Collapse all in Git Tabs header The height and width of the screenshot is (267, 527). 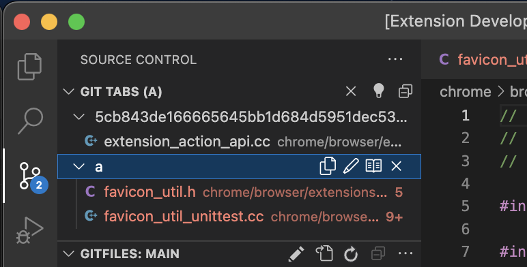click(405, 91)
